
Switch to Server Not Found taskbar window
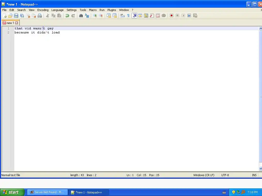(47, 192)
